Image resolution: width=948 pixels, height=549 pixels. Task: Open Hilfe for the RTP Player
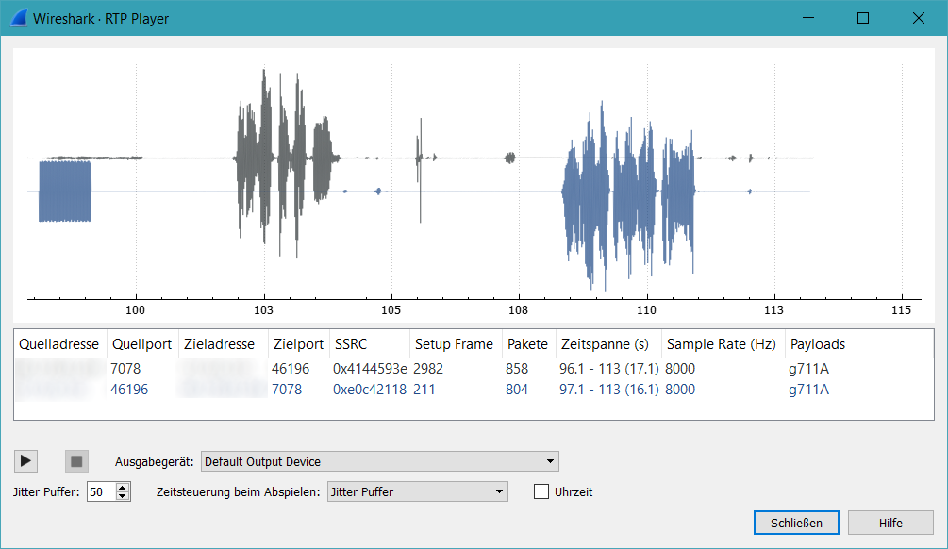pyautogui.click(x=890, y=523)
